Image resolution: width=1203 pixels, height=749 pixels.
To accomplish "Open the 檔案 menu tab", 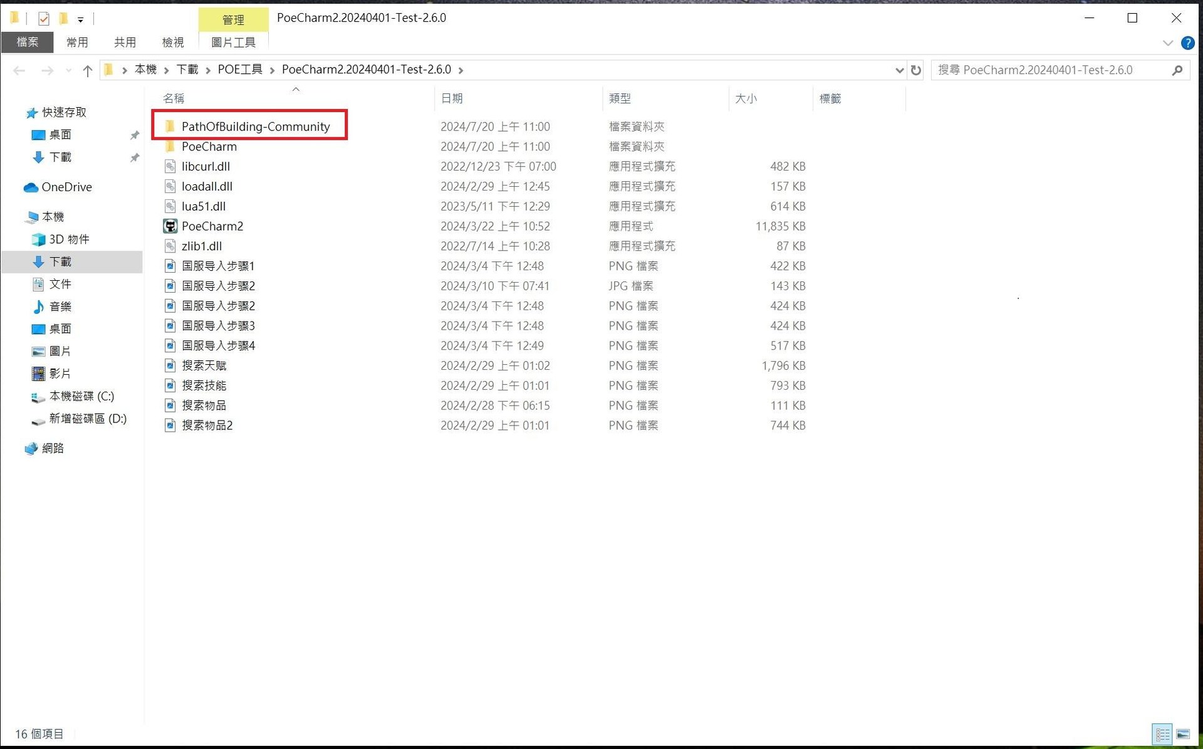I will tap(28, 42).
